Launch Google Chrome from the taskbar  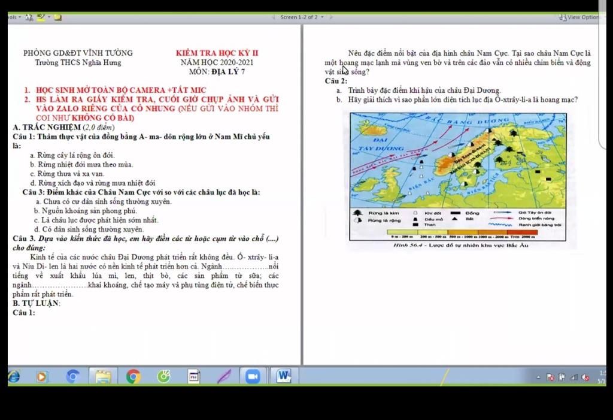coord(133,376)
